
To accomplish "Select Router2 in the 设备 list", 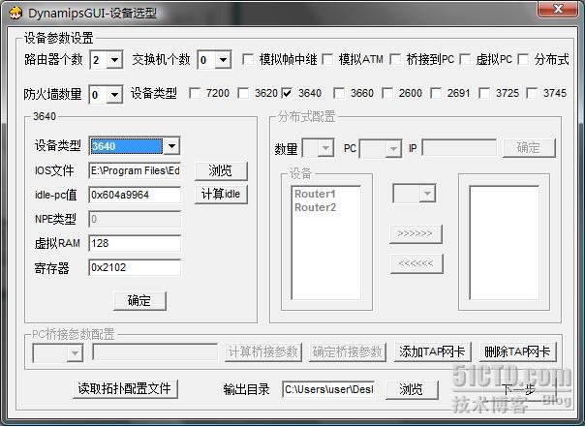I will point(315,207).
